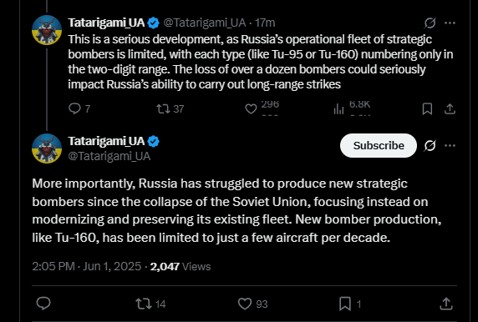Reply to the main tweet
This screenshot has height=322, width=478.
coord(43,304)
